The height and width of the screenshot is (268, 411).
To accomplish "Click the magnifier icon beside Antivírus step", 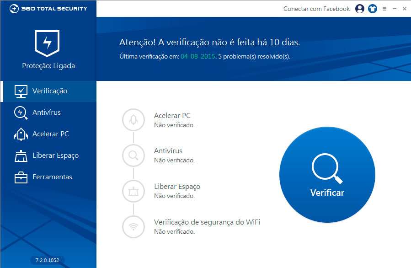I will (x=133, y=155).
